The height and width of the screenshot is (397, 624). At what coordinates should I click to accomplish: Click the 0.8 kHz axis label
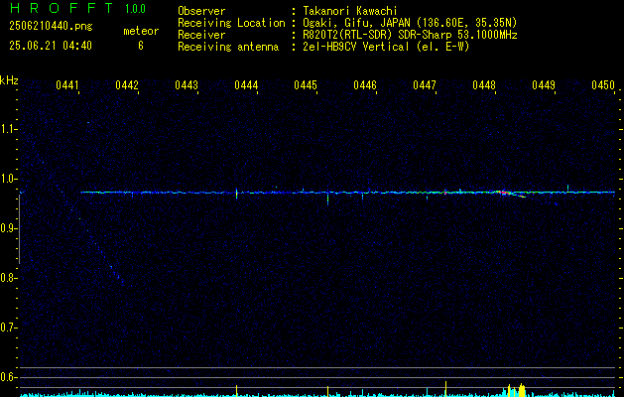click(8, 278)
